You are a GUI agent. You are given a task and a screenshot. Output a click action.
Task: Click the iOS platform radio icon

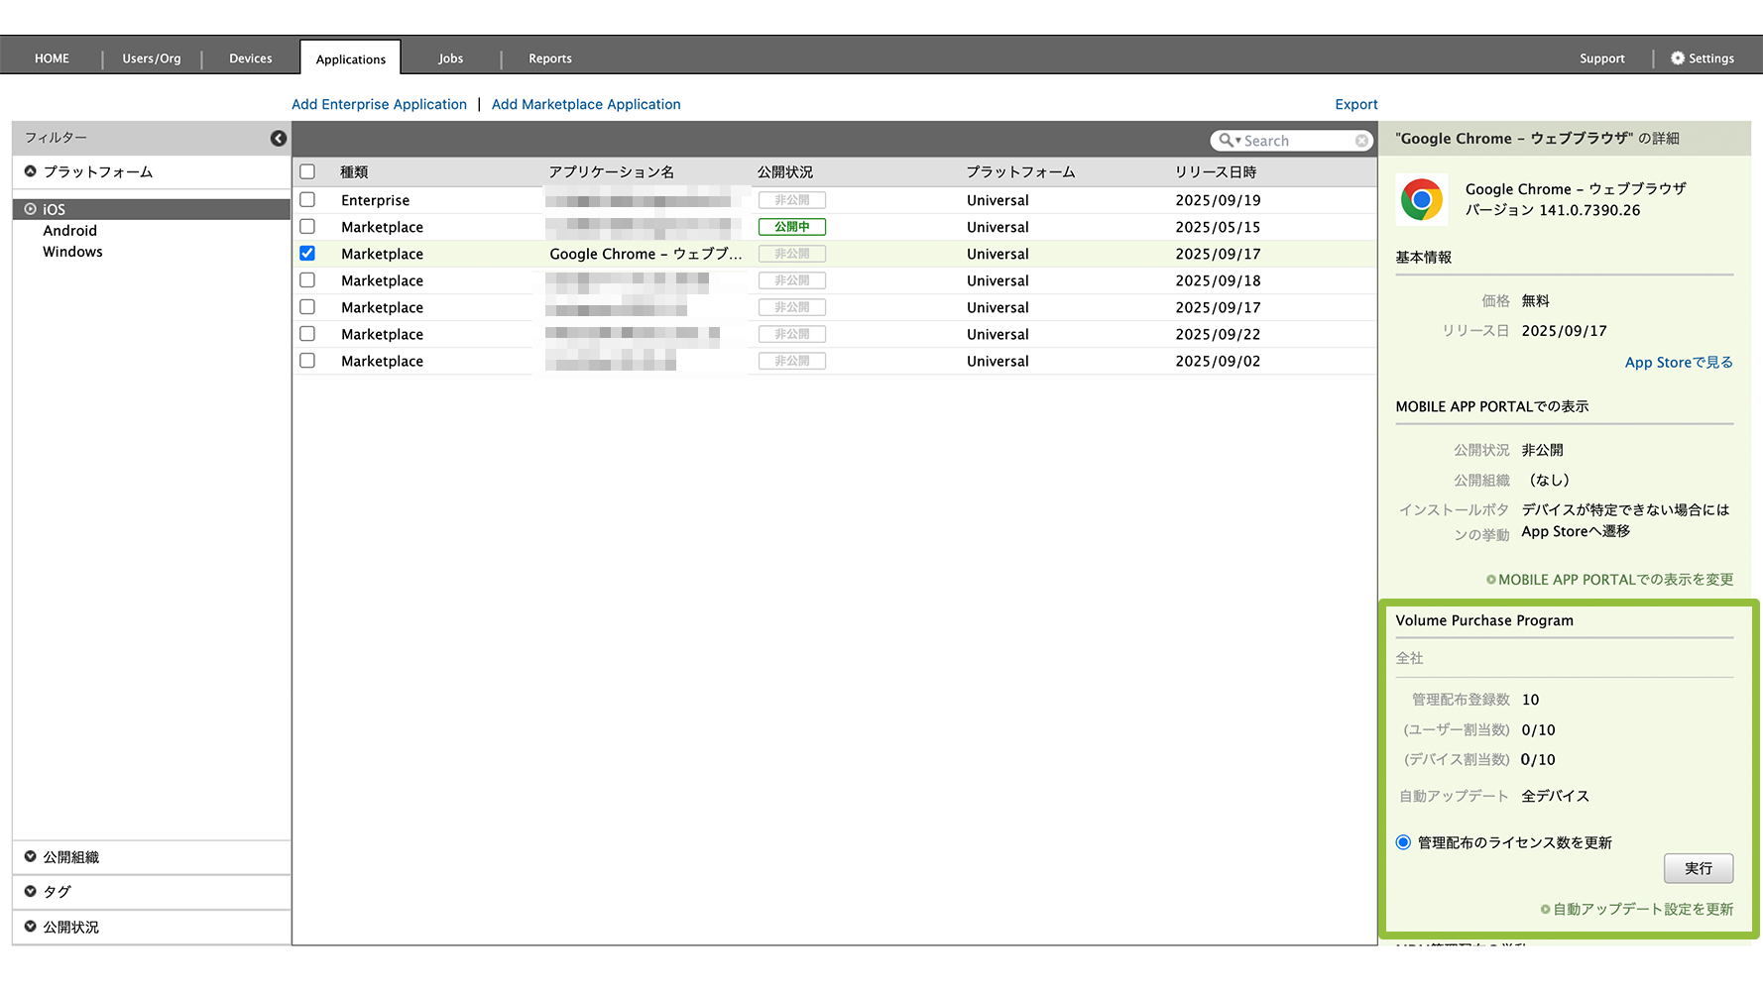[x=31, y=209]
